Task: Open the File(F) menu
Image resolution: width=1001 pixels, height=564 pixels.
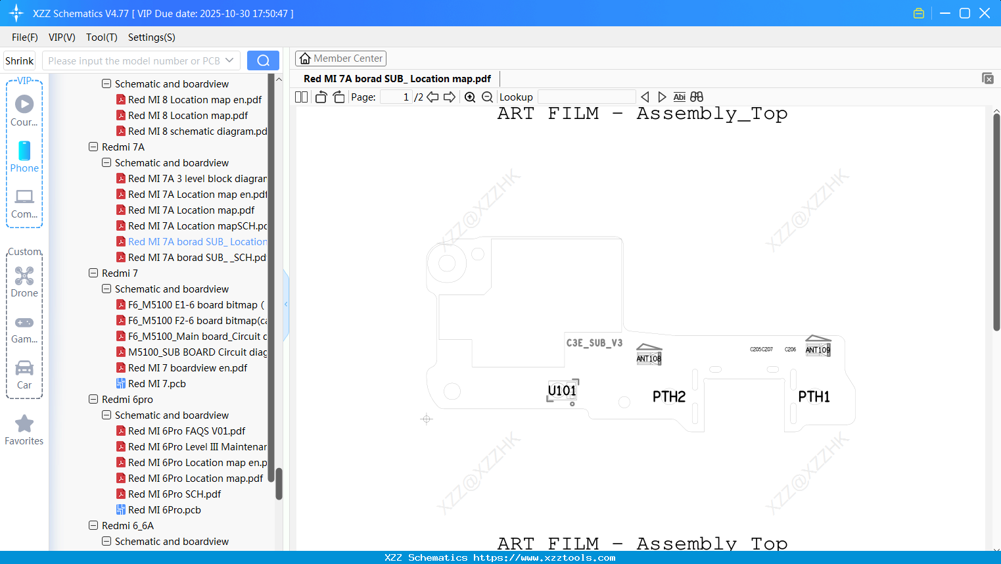Action: point(25,37)
